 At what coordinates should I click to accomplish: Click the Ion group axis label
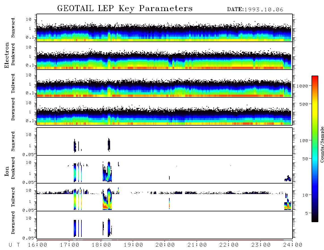point(7,171)
